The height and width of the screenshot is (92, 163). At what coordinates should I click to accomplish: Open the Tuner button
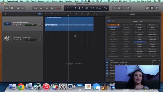119,8
